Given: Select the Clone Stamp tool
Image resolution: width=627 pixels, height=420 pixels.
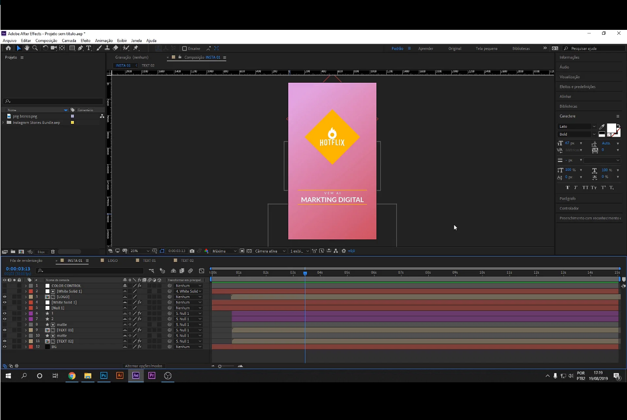Looking at the screenshot, I should coord(107,48).
